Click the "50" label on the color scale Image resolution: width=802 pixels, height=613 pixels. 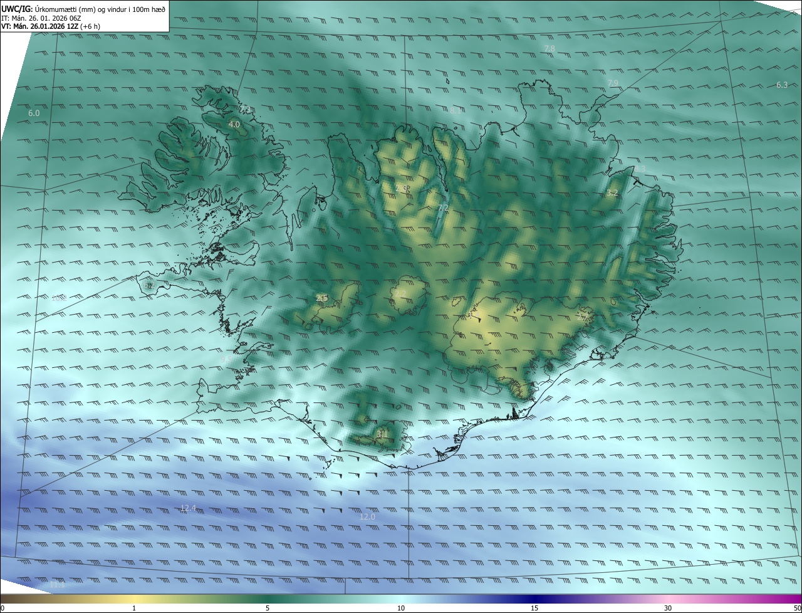[798, 608]
